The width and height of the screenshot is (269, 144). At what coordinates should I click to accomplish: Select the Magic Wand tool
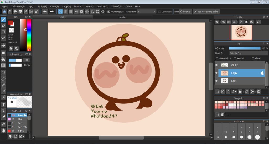click(x=3, y=85)
